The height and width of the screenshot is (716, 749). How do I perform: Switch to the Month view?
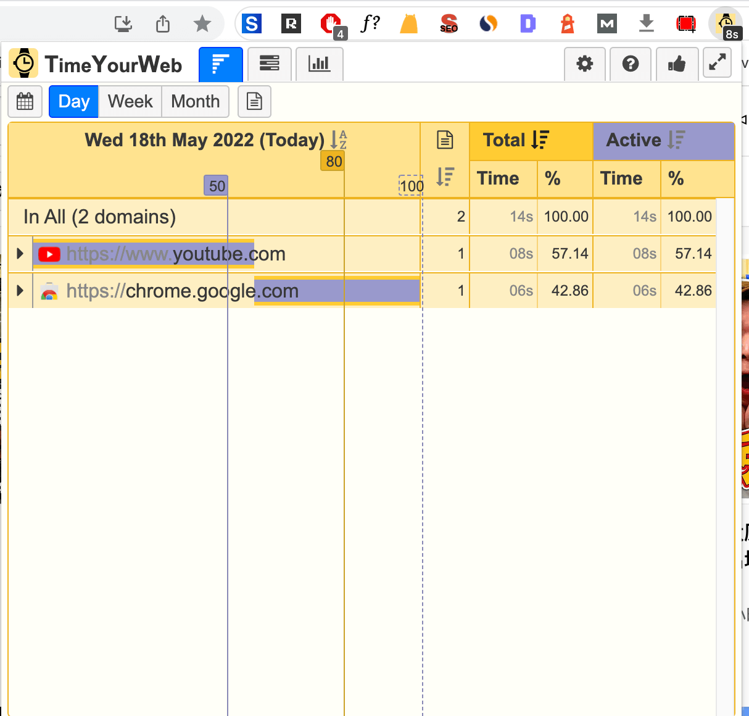click(x=195, y=101)
